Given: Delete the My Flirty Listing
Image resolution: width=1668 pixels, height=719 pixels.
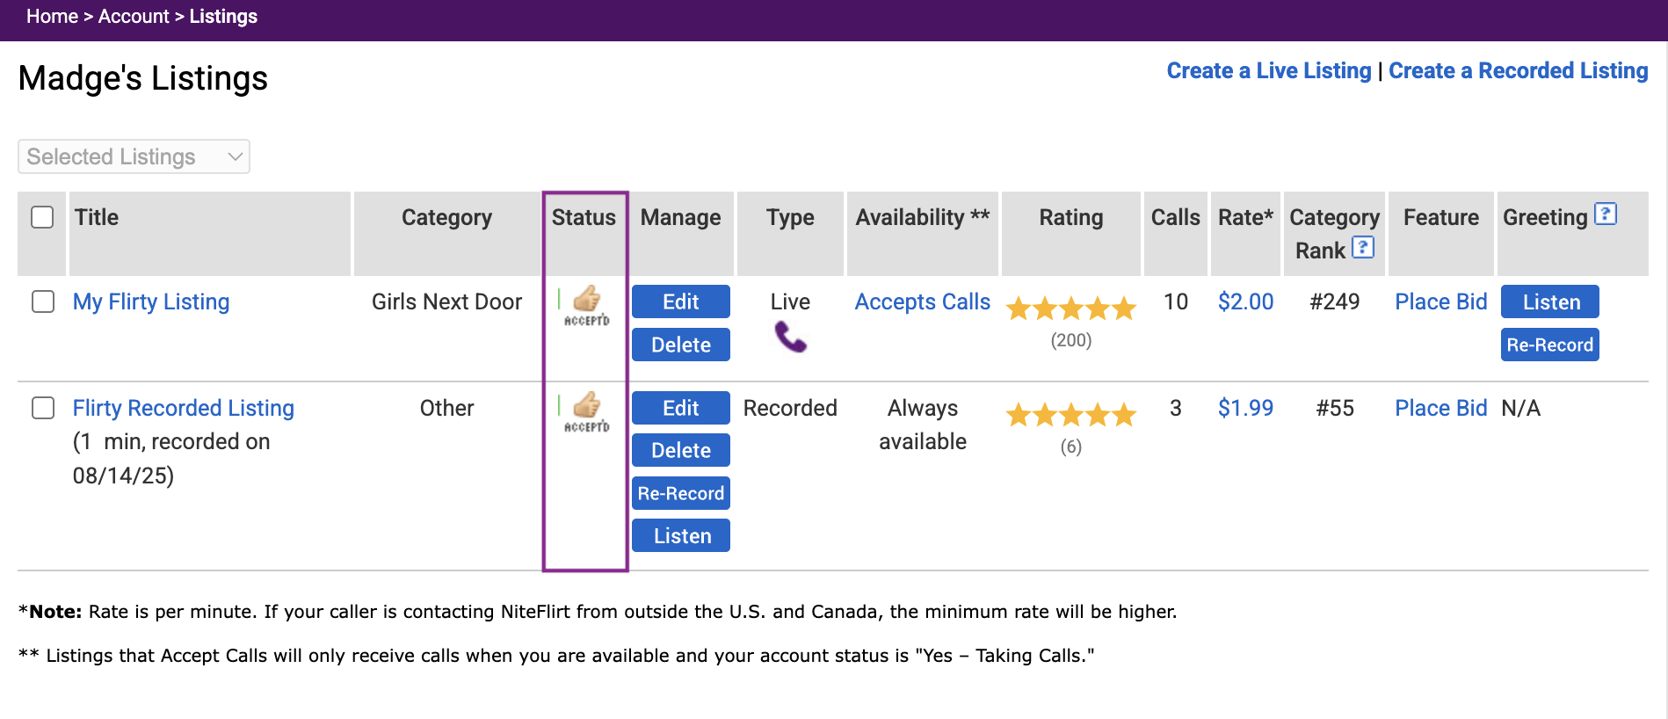Looking at the screenshot, I should pyautogui.click(x=681, y=345).
